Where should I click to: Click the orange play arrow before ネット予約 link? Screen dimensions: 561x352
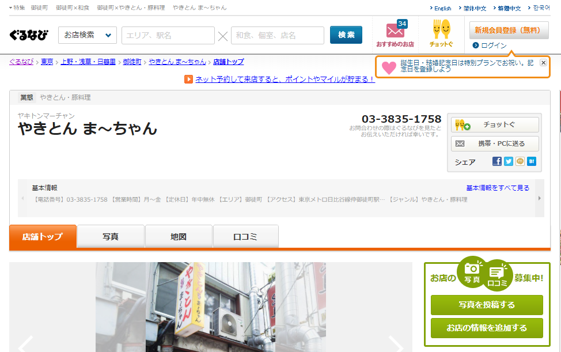coord(188,79)
